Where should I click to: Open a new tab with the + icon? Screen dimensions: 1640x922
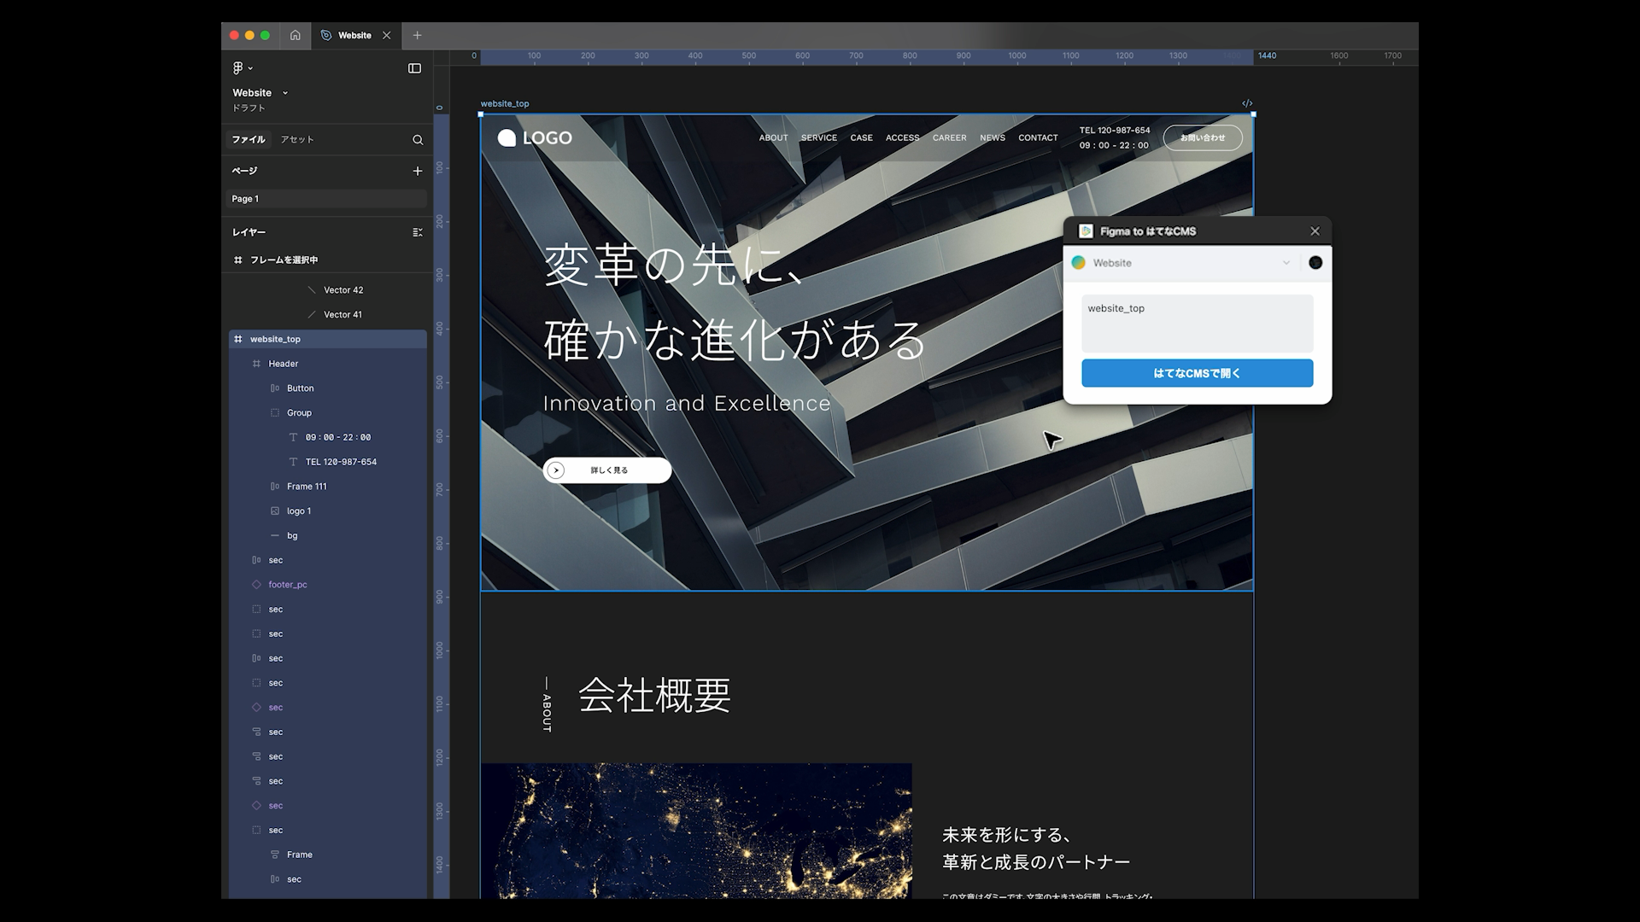coord(418,35)
